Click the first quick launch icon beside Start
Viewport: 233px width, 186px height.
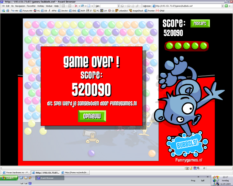point(21,178)
